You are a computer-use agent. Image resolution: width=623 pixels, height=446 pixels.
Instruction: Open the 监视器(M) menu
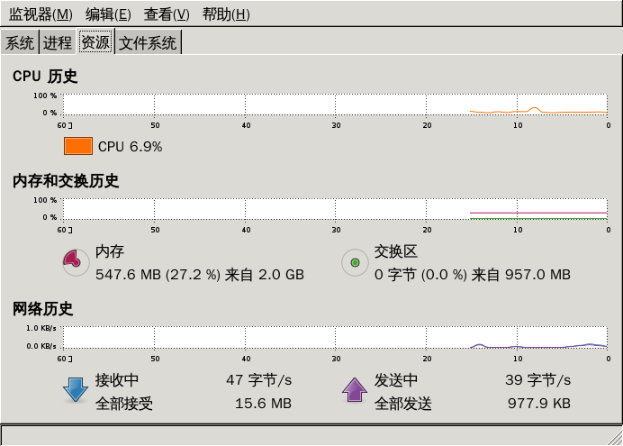[x=41, y=14]
